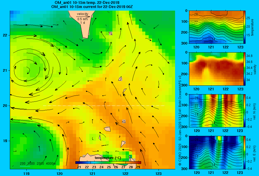This screenshot has width=259, height=176.
Task: Click the 34.2 value on the salinity colorbar
Action: click(x=249, y=74)
